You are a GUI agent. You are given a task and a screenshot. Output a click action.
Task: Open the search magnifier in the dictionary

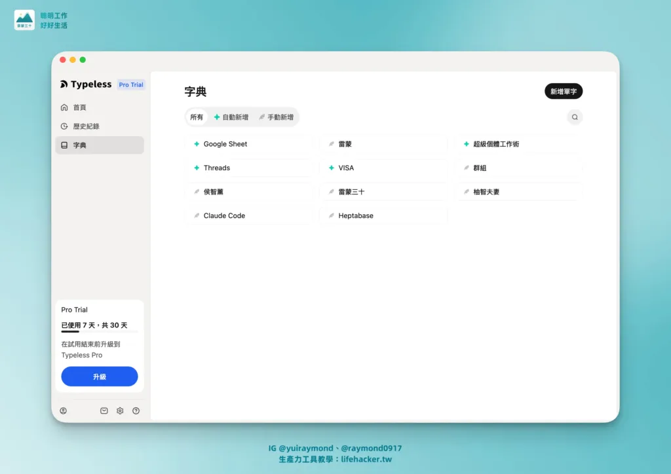point(575,117)
